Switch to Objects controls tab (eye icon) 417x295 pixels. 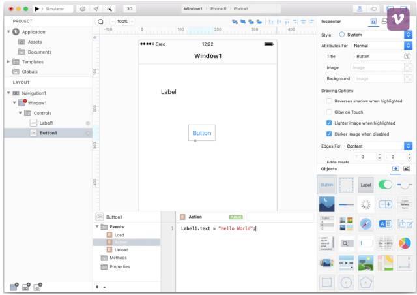point(395,168)
